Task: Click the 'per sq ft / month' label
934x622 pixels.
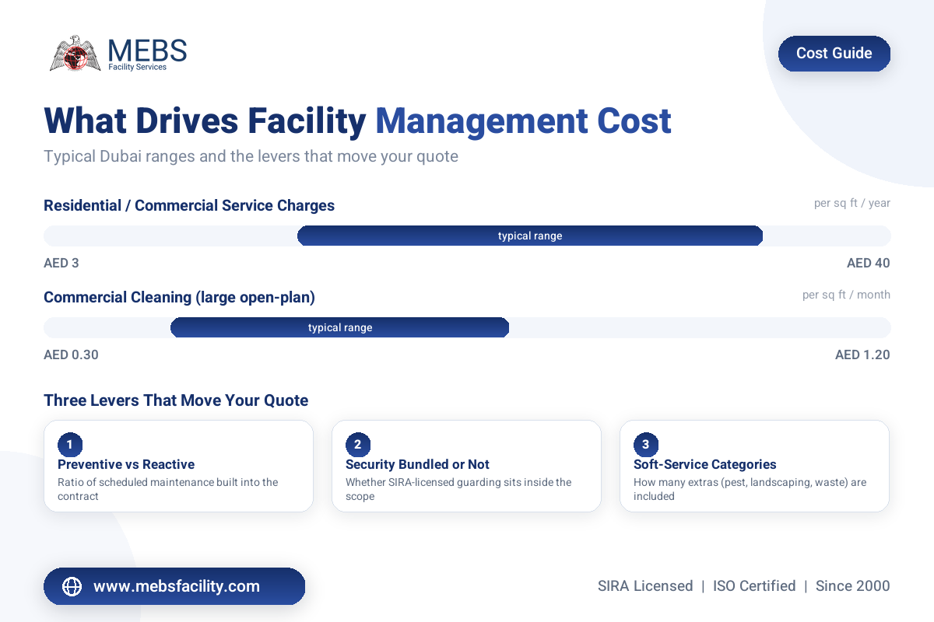Action: point(847,295)
